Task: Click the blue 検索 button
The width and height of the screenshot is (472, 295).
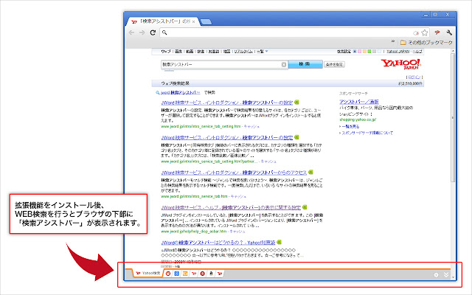Action: (x=305, y=64)
